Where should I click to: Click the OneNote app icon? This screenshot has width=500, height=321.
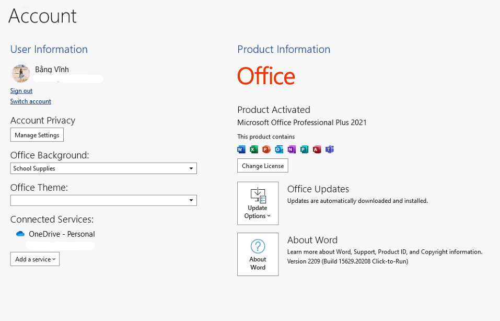(x=292, y=150)
